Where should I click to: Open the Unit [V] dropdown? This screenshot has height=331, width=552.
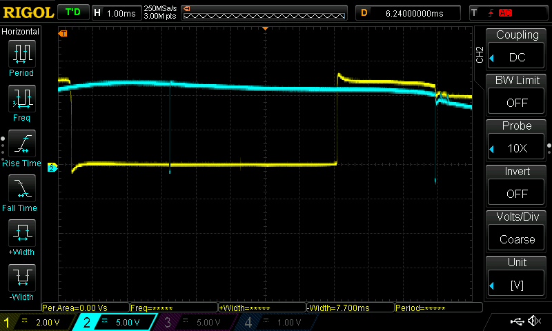517,277
